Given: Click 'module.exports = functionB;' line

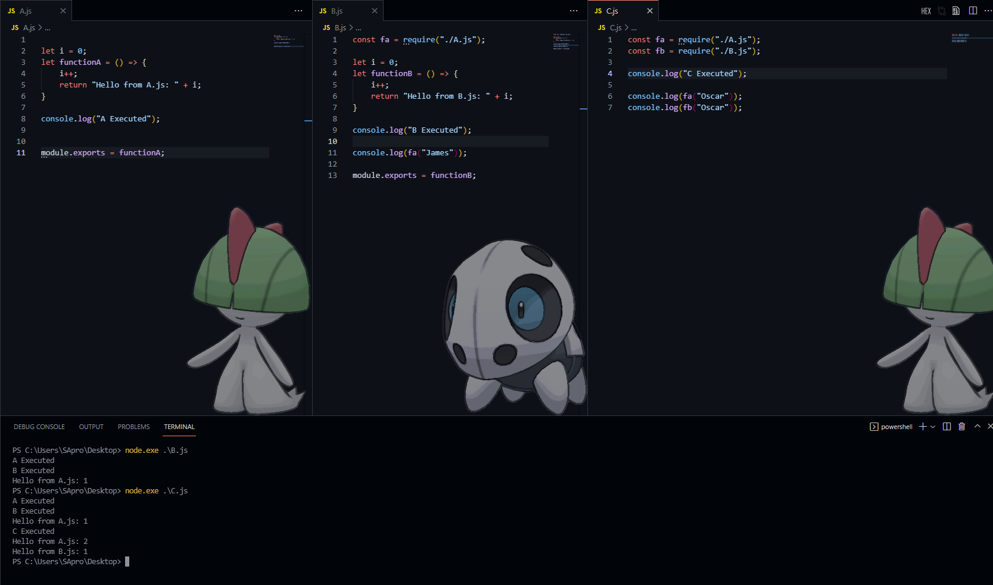Looking at the screenshot, I should click(x=414, y=176).
